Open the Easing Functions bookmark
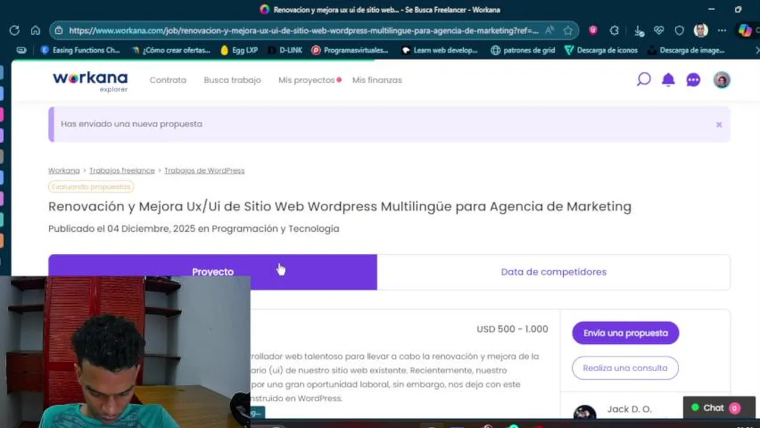Image resolution: width=760 pixels, height=428 pixels. 80,51
